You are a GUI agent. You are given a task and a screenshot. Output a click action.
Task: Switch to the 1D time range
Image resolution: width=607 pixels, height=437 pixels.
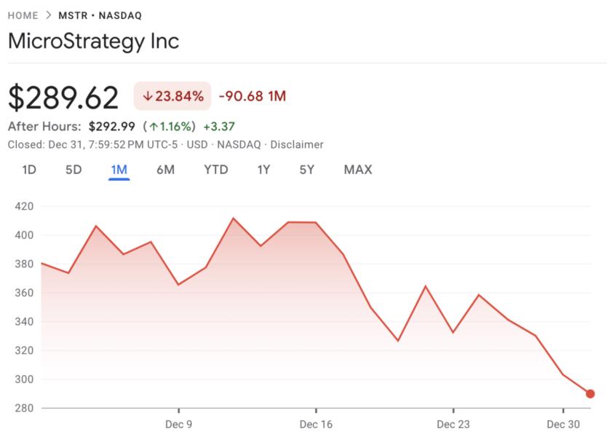tap(29, 170)
